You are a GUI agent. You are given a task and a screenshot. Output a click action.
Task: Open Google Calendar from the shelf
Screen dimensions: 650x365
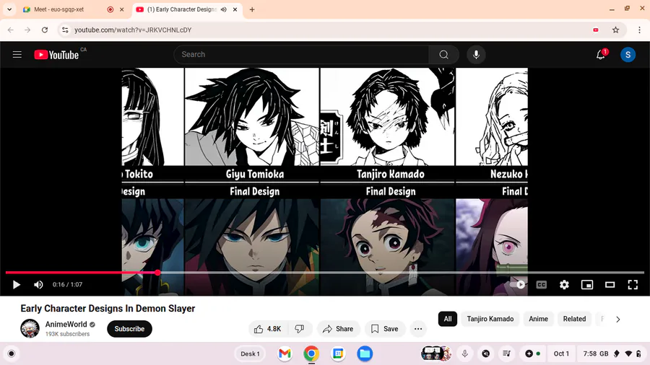point(338,354)
